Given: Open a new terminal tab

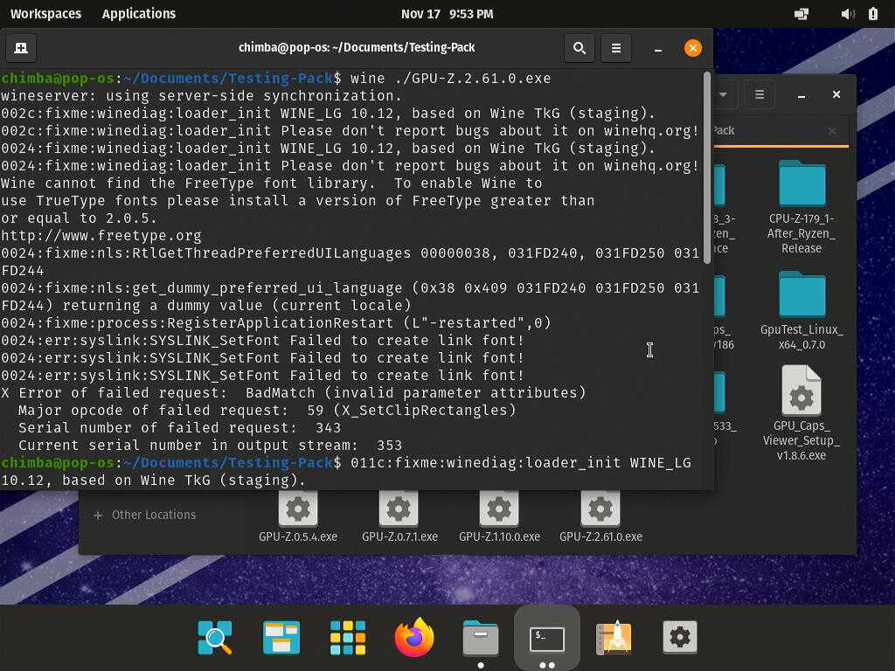Looking at the screenshot, I should coord(21,48).
